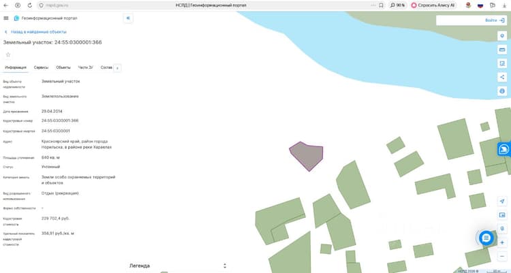Click the date 29.04.2014 value
The height and width of the screenshot is (273, 511).
[52, 112]
